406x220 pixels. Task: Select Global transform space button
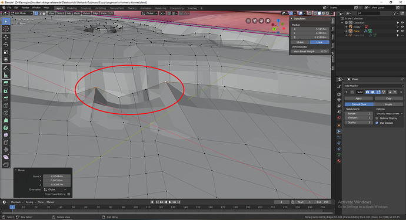click(x=300, y=42)
